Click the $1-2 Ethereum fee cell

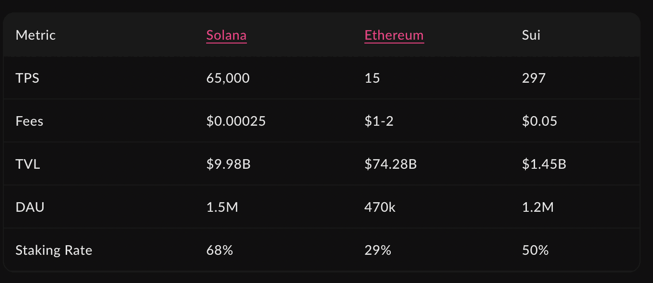pos(378,121)
